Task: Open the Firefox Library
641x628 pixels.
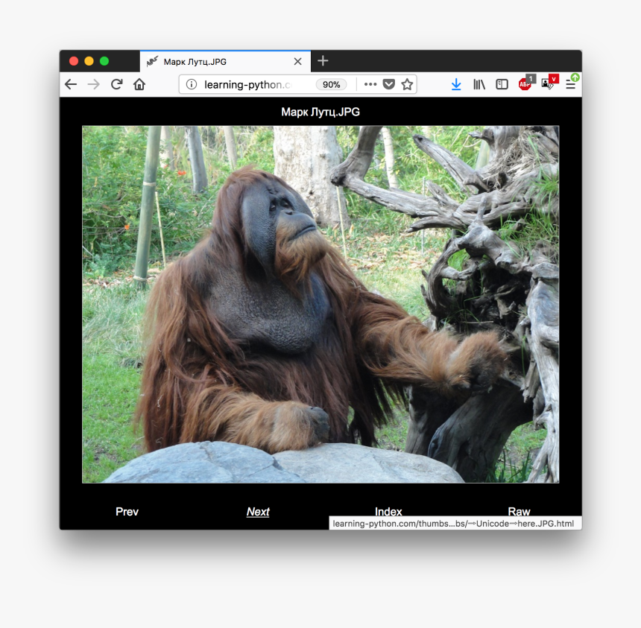Action: point(479,84)
